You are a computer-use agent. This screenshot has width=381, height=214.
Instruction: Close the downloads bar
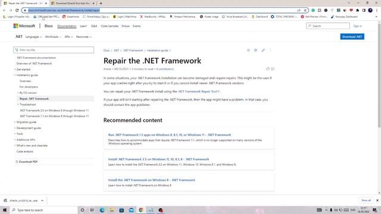(x=377, y=200)
